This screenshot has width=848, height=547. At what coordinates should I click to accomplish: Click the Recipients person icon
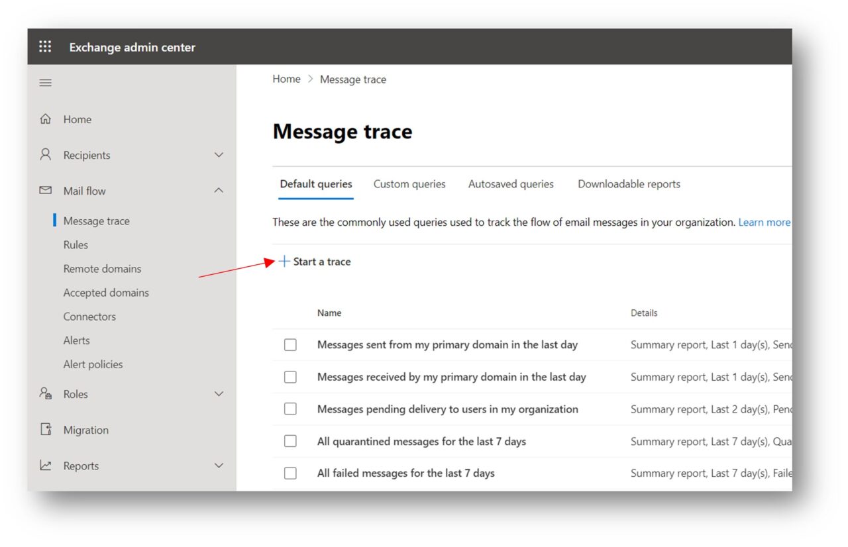coord(45,155)
